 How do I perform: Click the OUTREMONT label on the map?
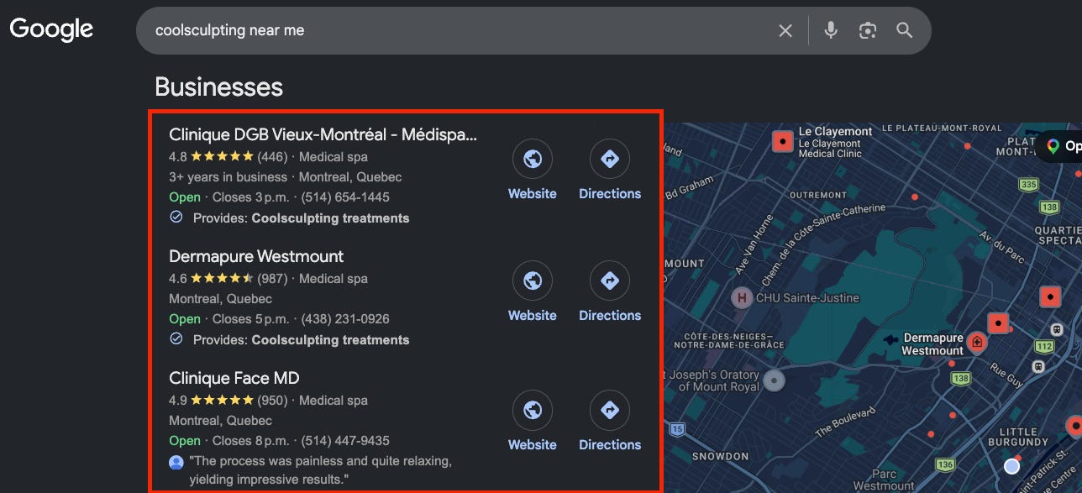click(819, 195)
